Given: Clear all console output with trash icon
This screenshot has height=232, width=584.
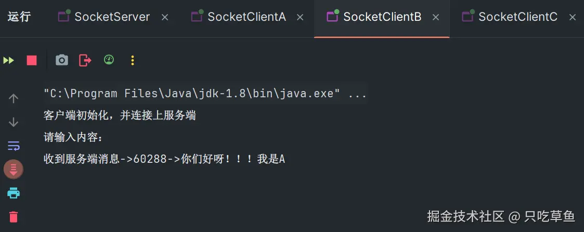Looking at the screenshot, I should coord(14,216).
